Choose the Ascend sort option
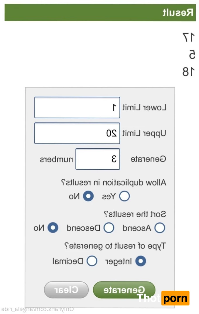Image resolution: width=199 pixels, height=314 pixels. 160,228
